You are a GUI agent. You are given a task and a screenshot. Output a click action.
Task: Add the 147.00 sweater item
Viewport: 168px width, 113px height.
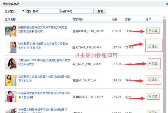[x=154, y=63]
